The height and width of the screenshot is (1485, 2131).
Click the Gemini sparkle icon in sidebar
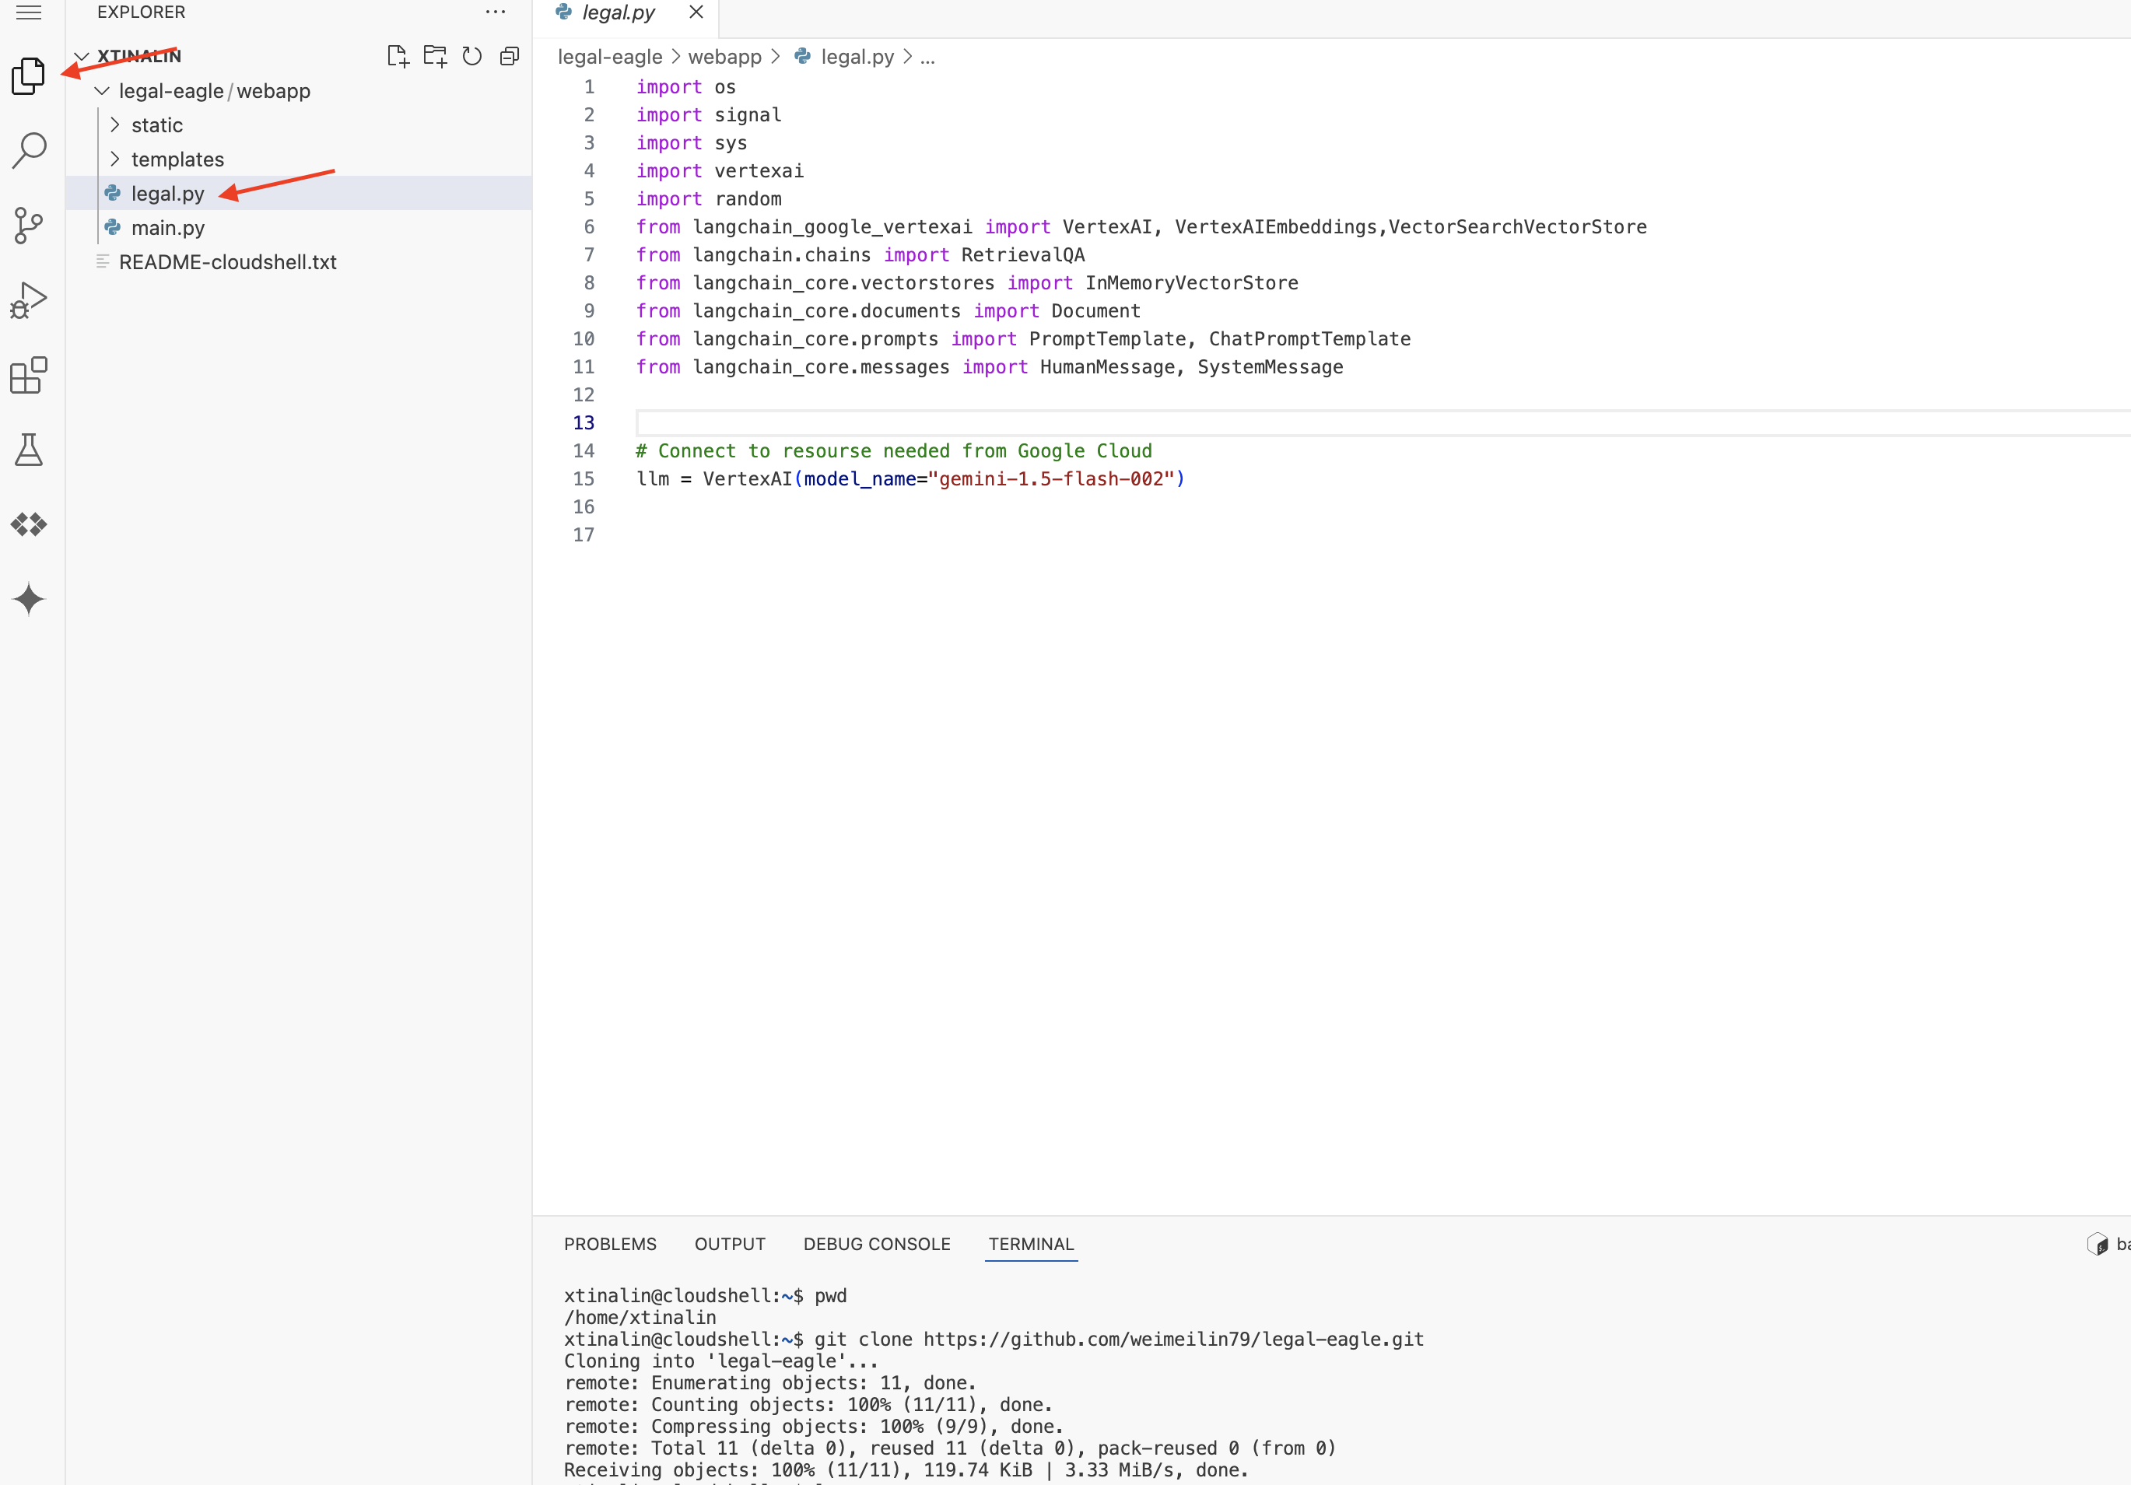[29, 600]
